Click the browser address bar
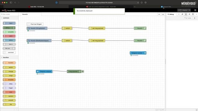The image size is (198, 111). (x=99, y=3)
